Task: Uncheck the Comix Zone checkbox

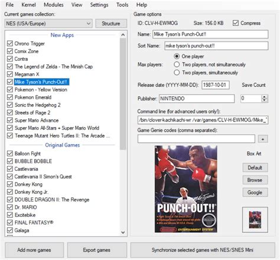Action: point(10,51)
